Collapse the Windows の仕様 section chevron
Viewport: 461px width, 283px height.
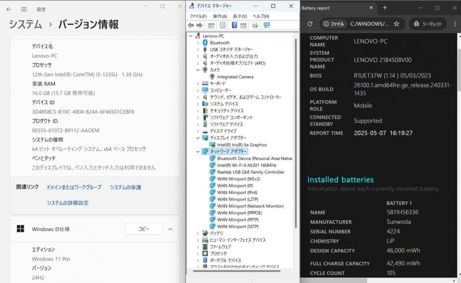pos(170,229)
